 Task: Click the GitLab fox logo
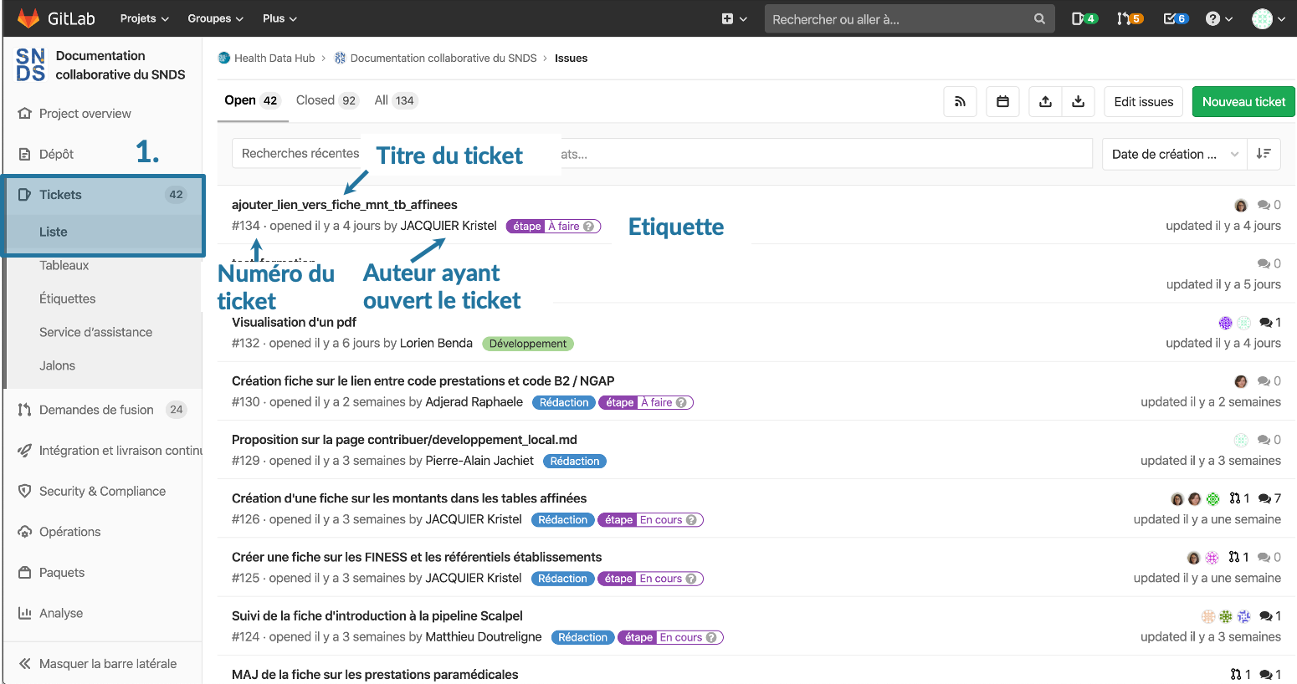pos(28,18)
